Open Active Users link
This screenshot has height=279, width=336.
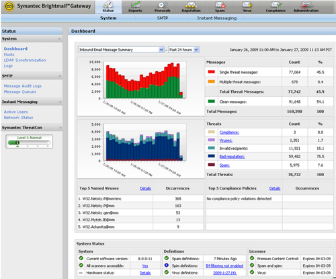pyautogui.click(x=15, y=112)
